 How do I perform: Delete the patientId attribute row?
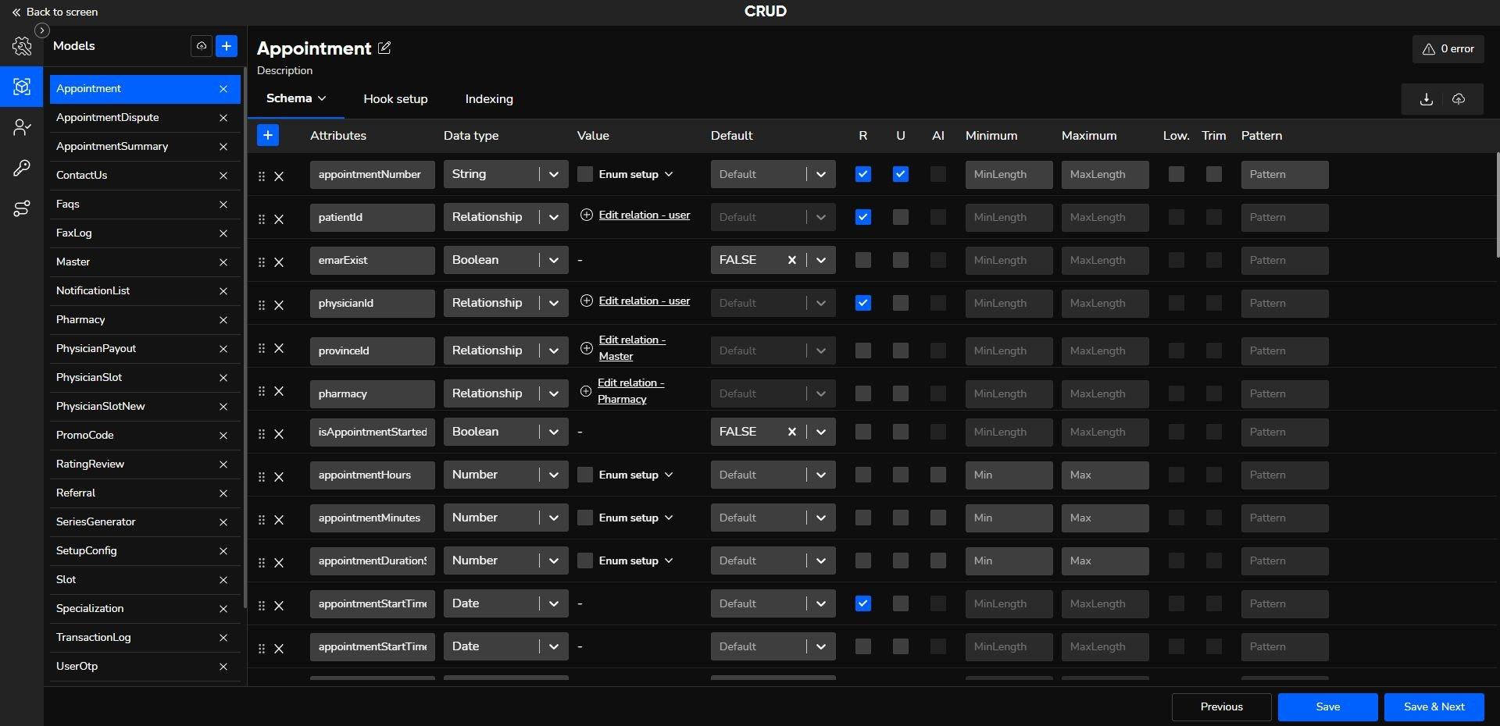(279, 219)
